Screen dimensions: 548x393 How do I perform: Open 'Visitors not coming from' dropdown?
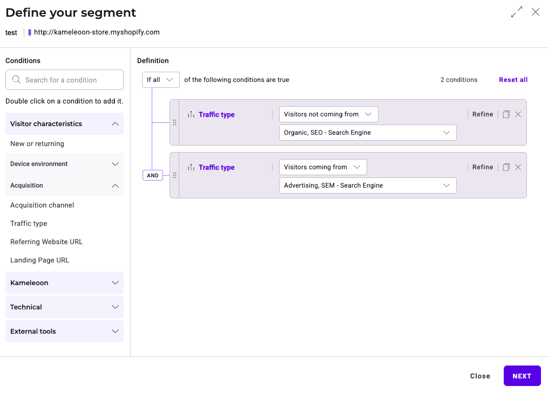[328, 114]
